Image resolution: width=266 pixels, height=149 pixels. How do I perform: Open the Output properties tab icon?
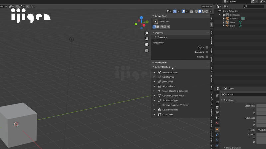217,107
